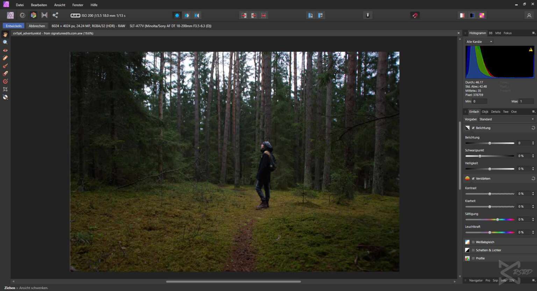Open the Alle Kanäle channel dropdown
Viewport: 537px width, 291px height.
pyautogui.click(x=479, y=42)
